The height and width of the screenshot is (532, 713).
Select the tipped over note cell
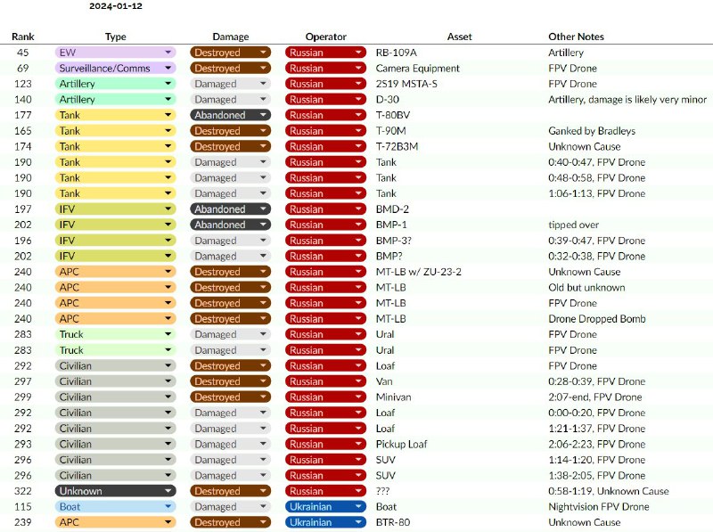[573, 225]
